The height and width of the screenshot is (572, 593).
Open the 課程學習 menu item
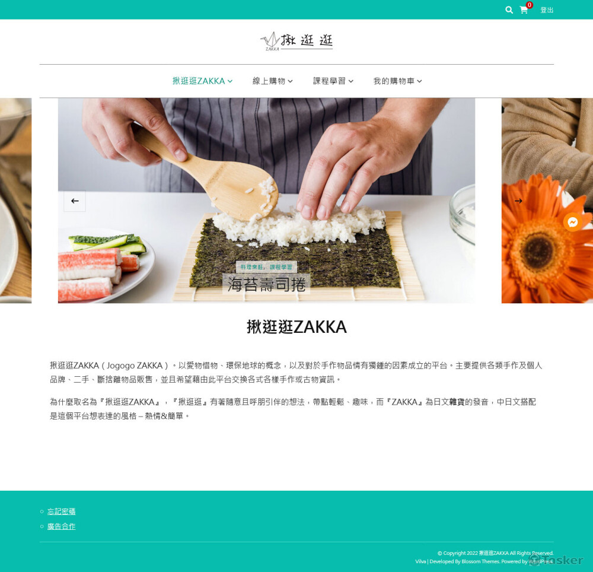point(329,81)
